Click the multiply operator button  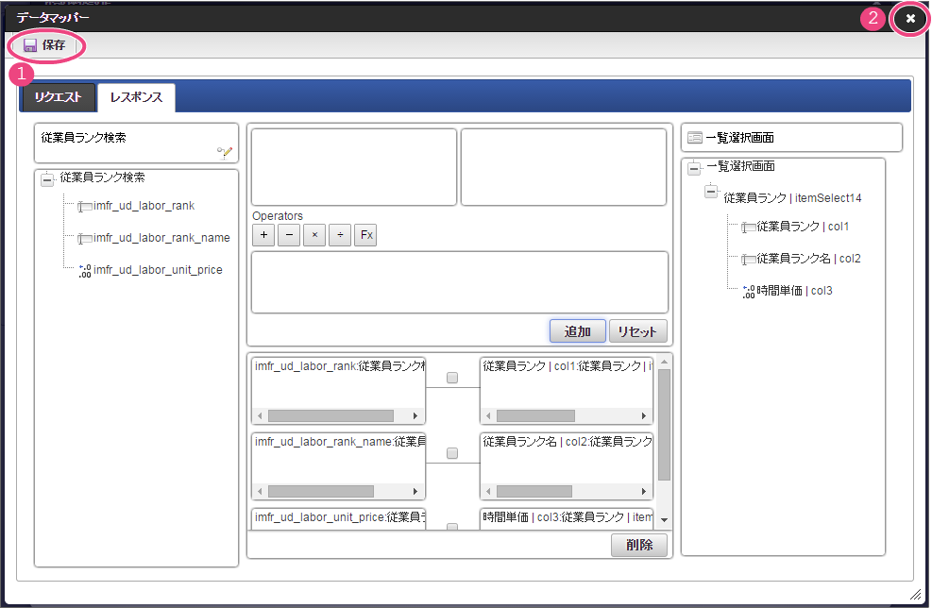pos(314,235)
